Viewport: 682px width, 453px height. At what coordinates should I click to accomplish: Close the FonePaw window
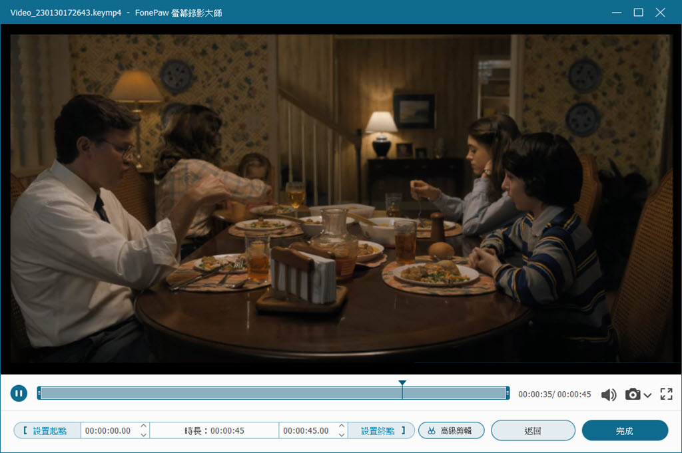[x=660, y=13]
